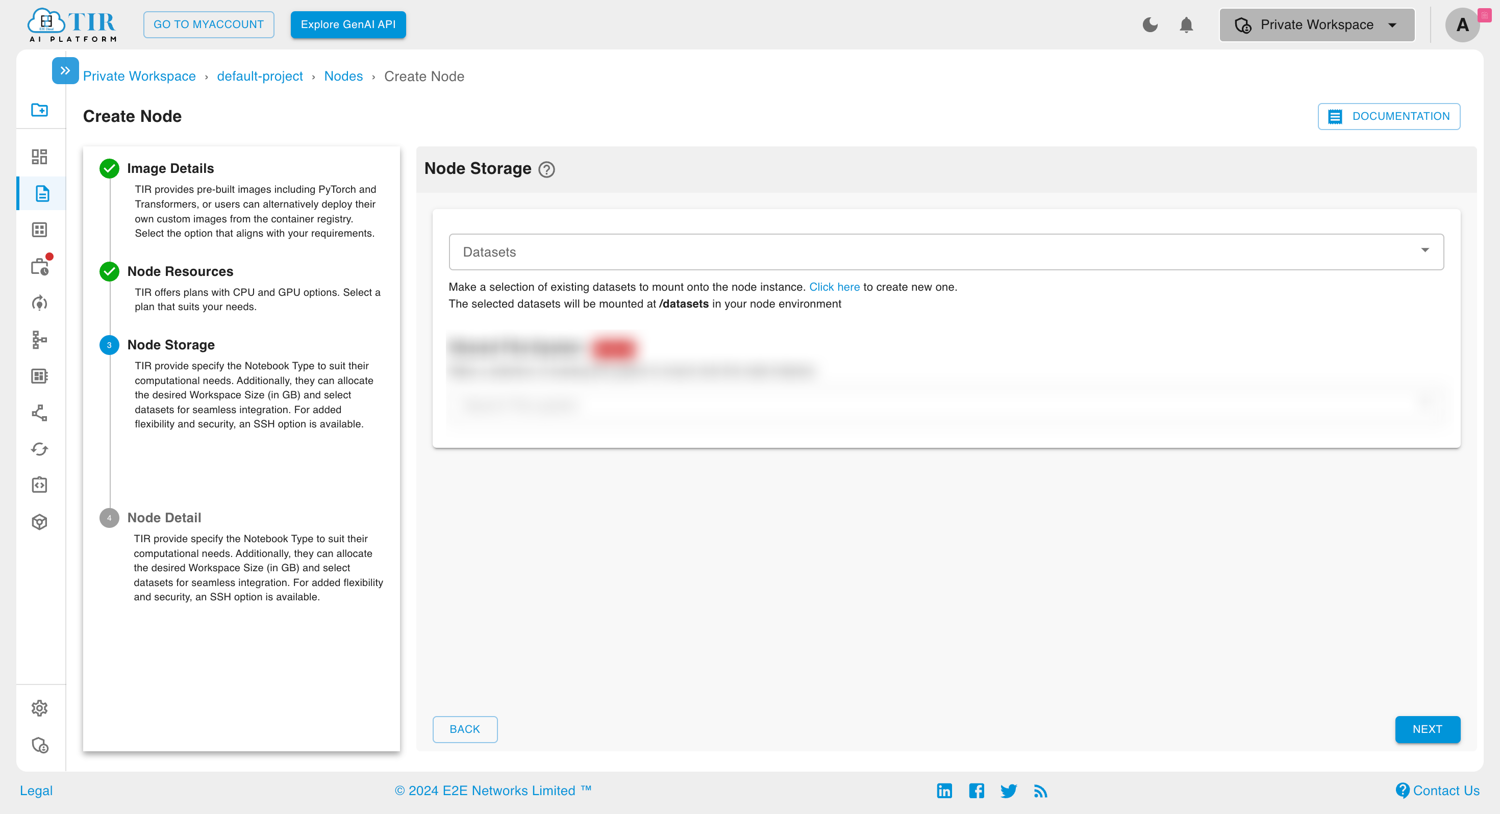
Task: Go to Private Workspace breadcrumb
Action: click(139, 77)
